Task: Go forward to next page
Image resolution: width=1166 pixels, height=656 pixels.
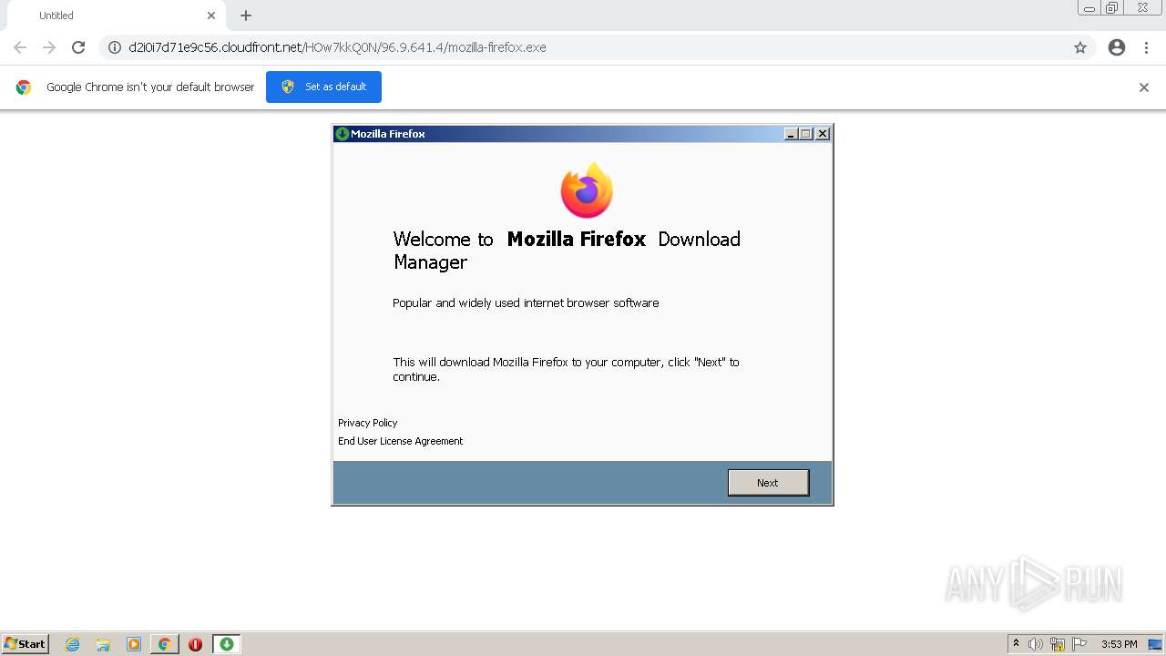Action: click(x=49, y=47)
